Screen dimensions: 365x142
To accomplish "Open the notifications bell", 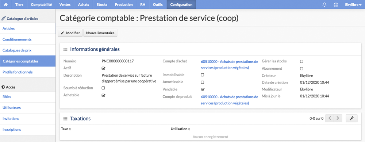I will coord(324,5).
